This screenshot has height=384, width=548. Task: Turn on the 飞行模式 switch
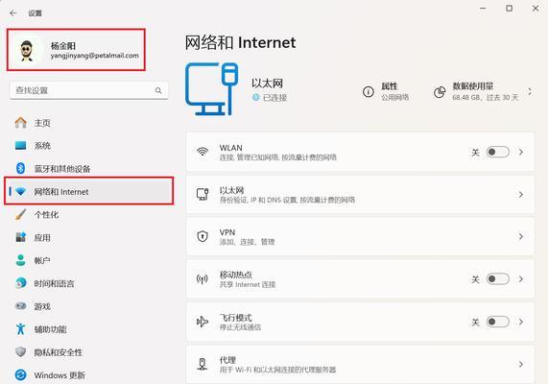(x=498, y=322)
